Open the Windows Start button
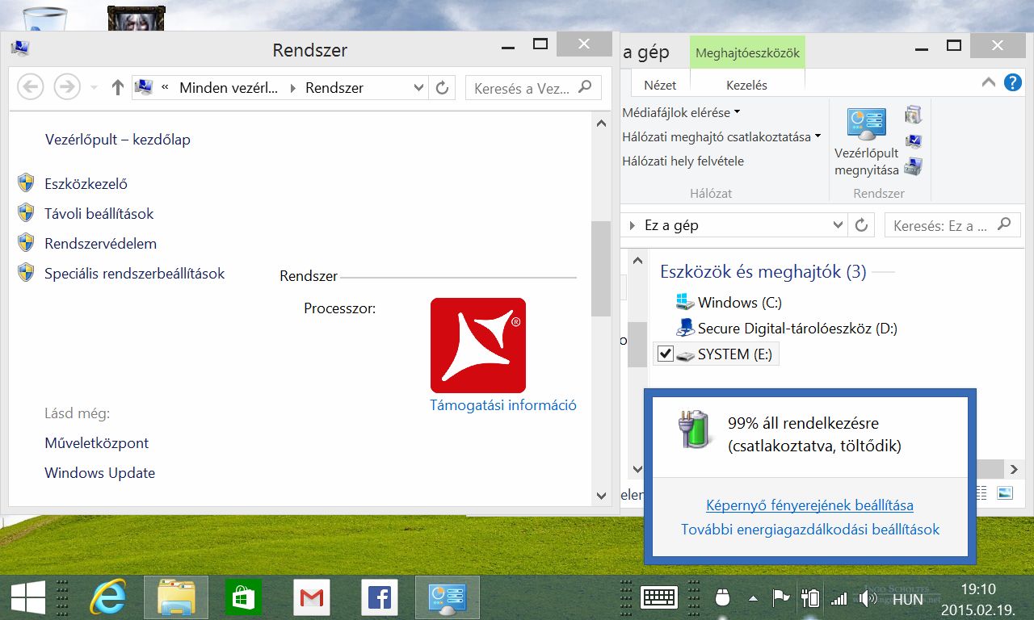 coord(27,597)
